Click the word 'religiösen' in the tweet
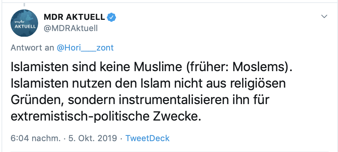Viewport: 338px width, 152px height. (x=264, y=84)
